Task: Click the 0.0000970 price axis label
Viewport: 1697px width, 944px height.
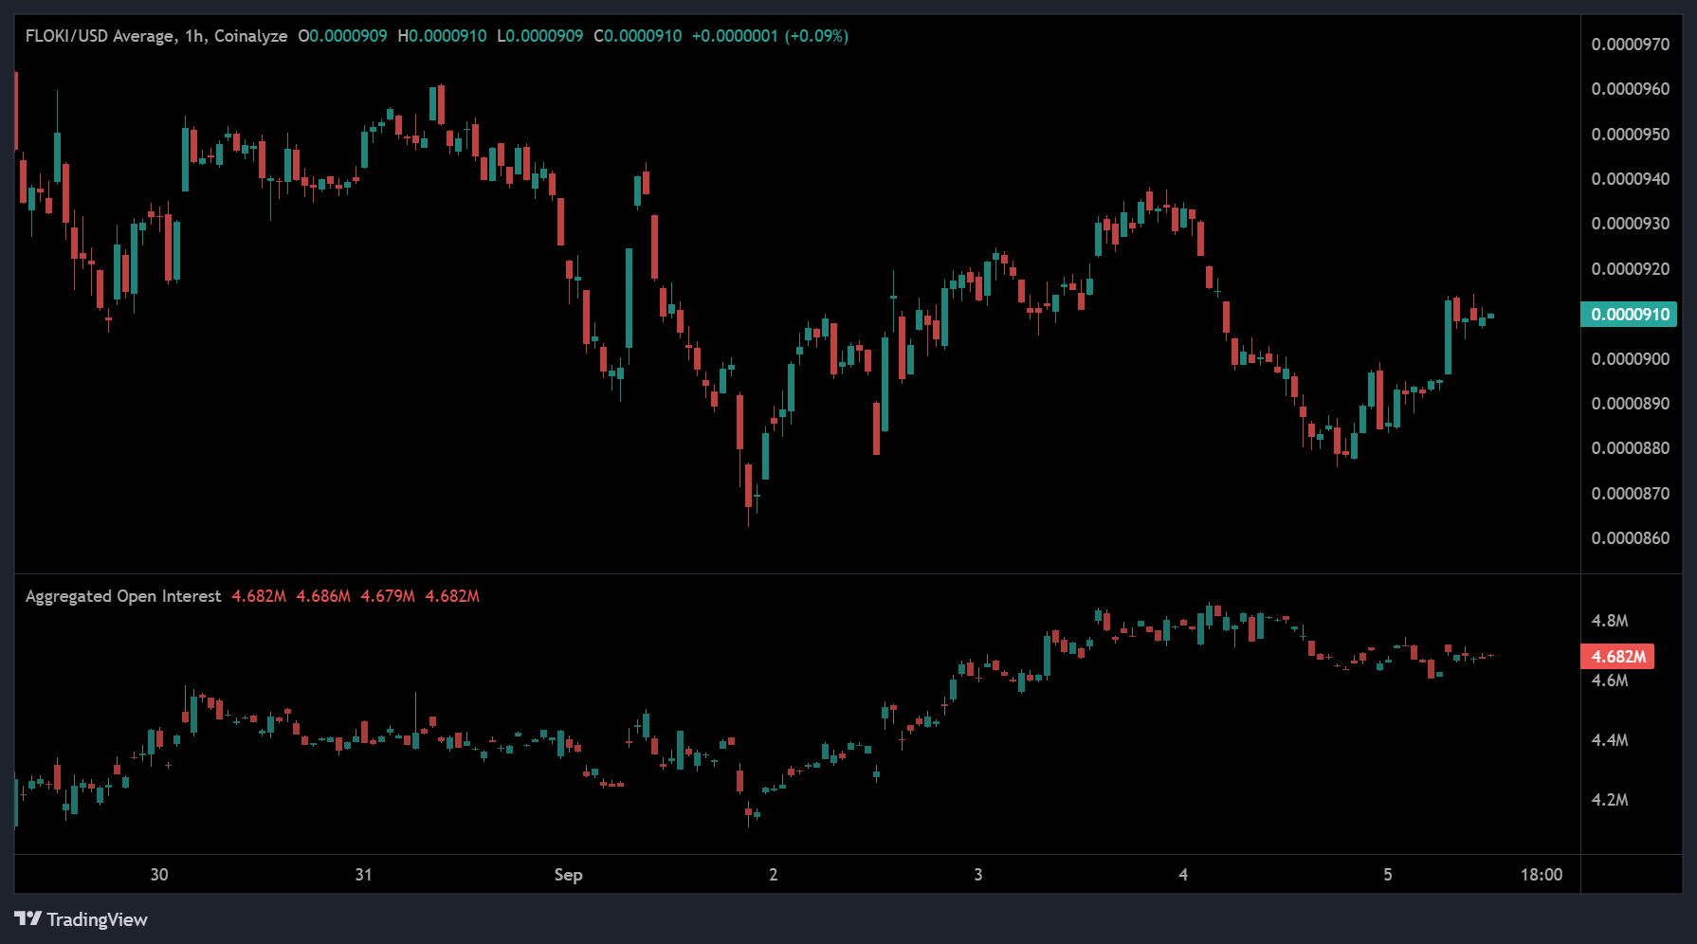Action: [x=1630, y=45]
